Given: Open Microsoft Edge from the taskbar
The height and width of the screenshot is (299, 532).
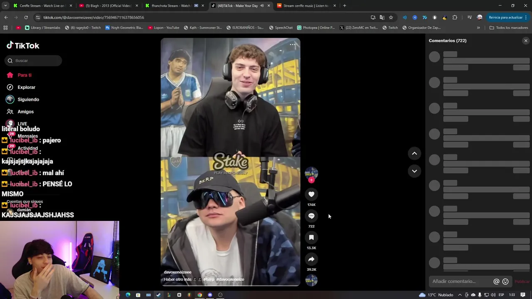Looking at the screenshot, I should 128,295.
